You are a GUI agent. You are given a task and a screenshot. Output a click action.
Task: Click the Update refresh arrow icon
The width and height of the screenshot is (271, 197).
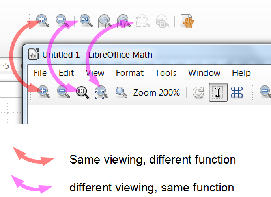(x=198, y=93)
